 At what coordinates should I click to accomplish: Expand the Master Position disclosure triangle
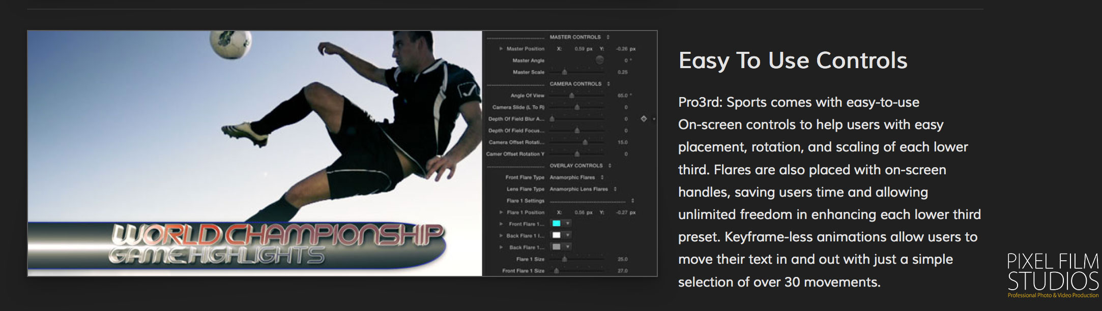(501, 49)
